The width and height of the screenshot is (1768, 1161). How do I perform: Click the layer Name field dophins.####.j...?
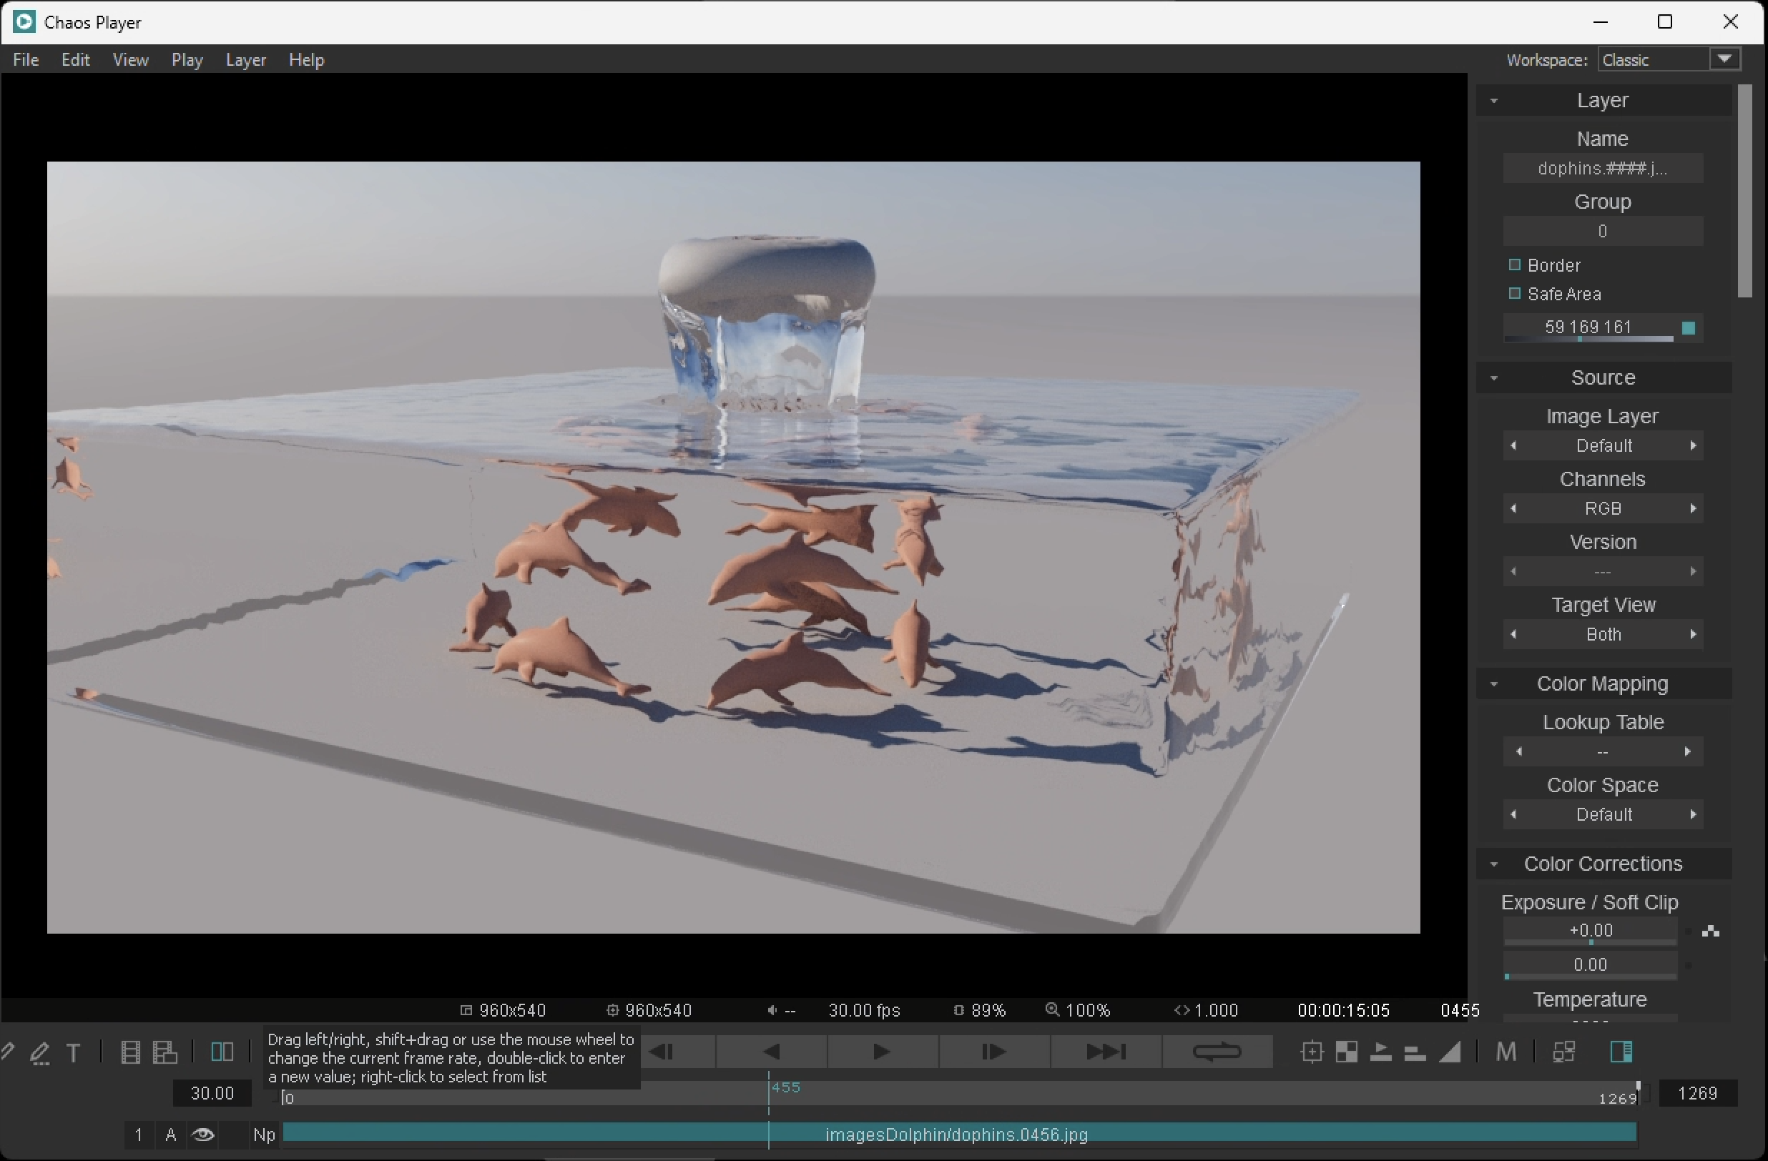point(1603,169)
